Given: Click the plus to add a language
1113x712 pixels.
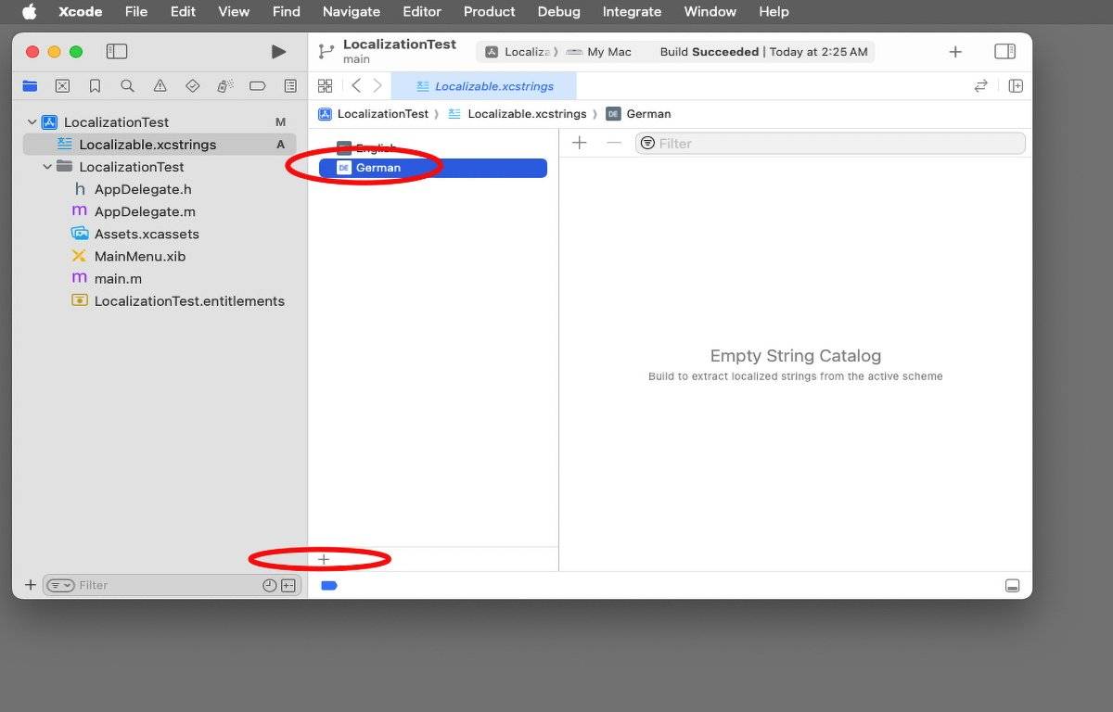Looking at the screenshot, I should [x=324, y=559].
